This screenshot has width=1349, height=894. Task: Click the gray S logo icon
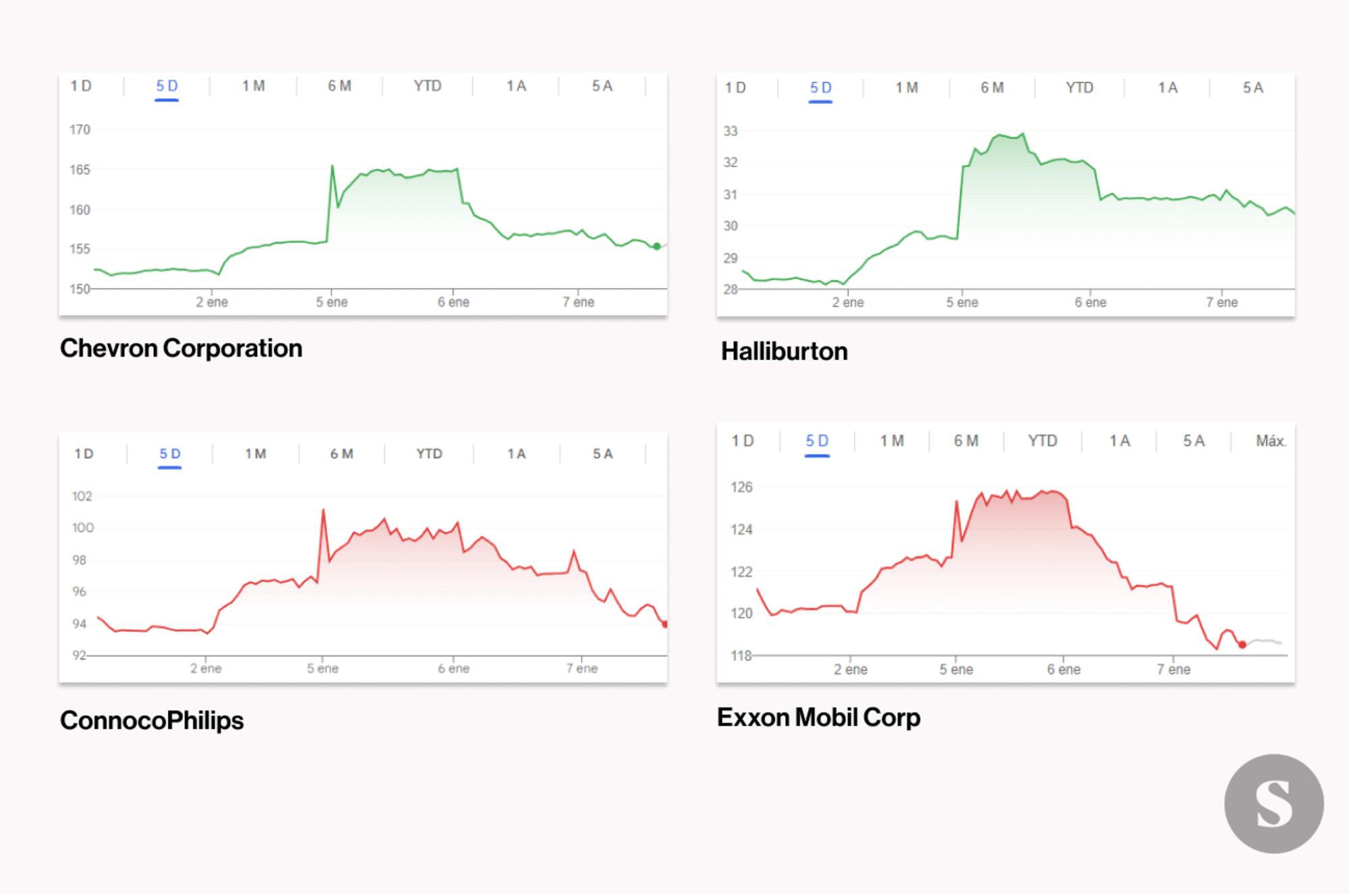pos(1273,804)
